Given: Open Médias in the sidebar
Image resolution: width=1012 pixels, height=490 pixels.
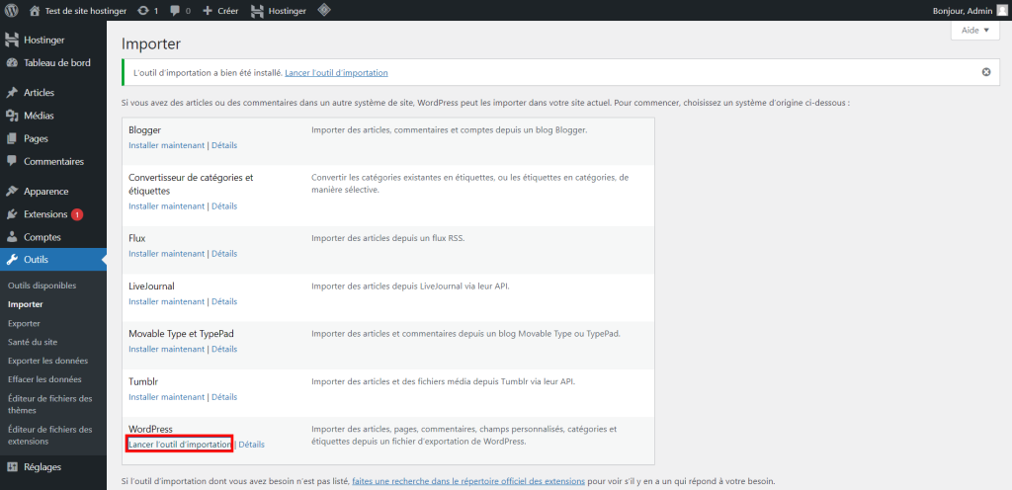Looking at the screenshot, I should pos(40,116).
